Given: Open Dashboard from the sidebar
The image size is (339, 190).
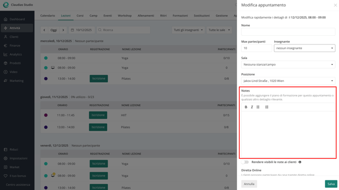Looking at the screenshot, I should pyautogui.click(x=17, y=19).
